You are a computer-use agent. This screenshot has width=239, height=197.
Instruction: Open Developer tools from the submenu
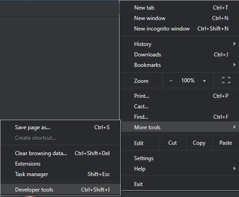(61, 190)
